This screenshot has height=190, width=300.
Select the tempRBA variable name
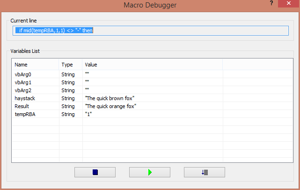pos(25,114)
